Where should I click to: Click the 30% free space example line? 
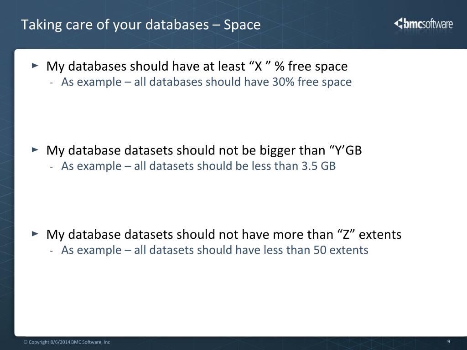(207, 82)
